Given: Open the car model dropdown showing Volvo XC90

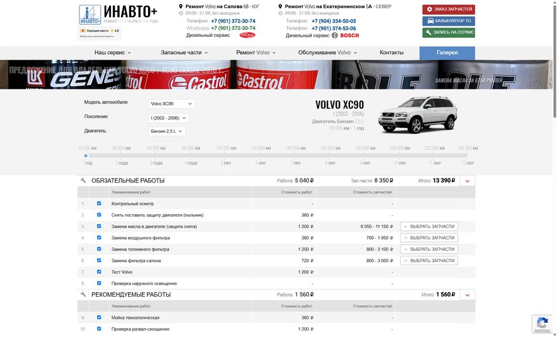Looking at the screenshot, I should pos(171,104).
